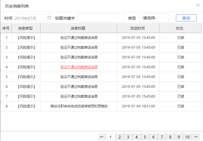This screenshot has height=141, width=203.
Task: Go to previous page with left arrow
Action: [102, 137]
